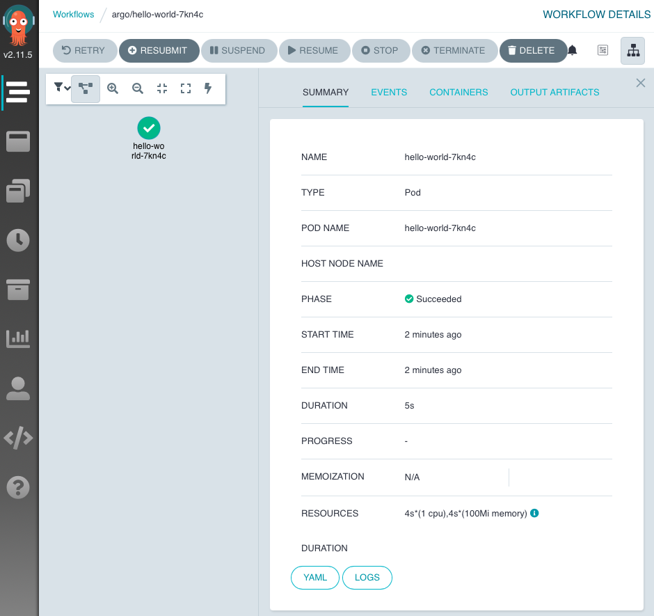The width and height of the screenshot is (654, 616).
Task: Click the RETRY button
Action: pos(85,51)
